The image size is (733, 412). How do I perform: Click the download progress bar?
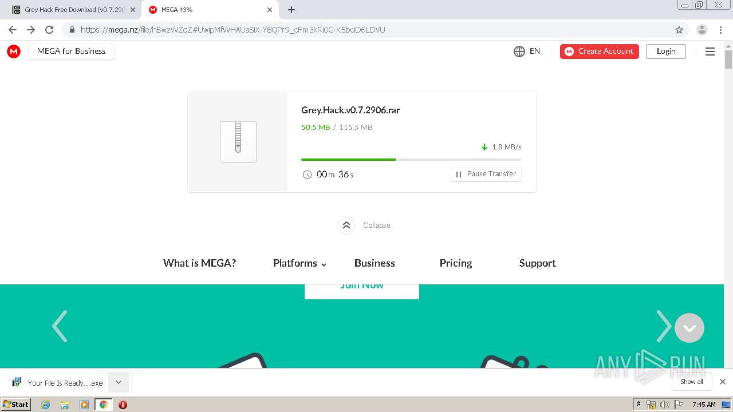click(x=411, y=160)
